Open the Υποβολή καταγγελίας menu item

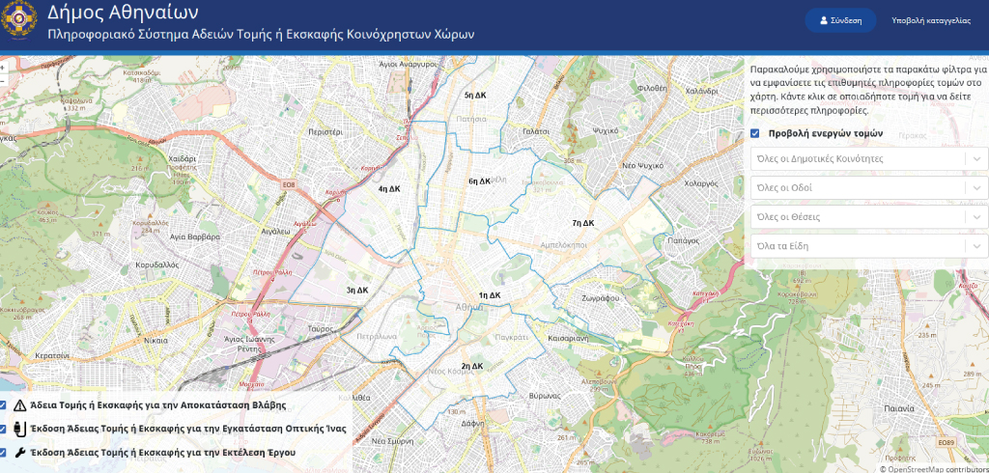930,20
